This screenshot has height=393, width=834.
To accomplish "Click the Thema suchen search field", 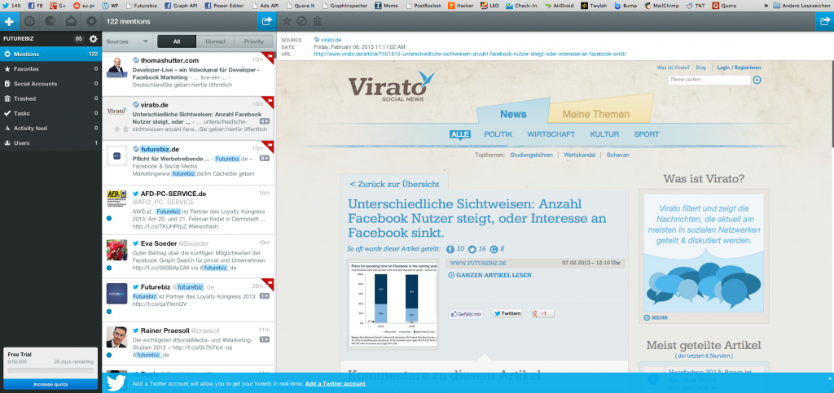I will coord(709,80).
